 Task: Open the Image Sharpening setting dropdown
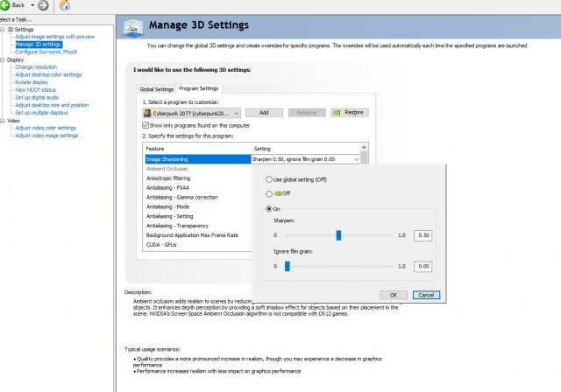(x=358, y=159)
